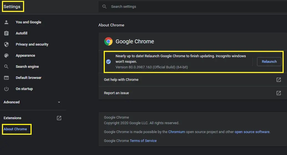The height and width of the screenshot is (155, 287).
Task: Open the On startup section
Action: click(x=24, y=89)
